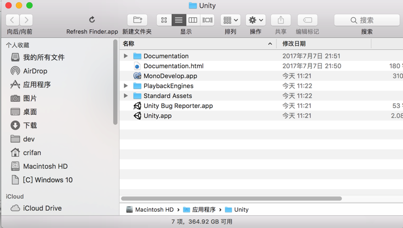Switch to Cover Flow view

208,20
